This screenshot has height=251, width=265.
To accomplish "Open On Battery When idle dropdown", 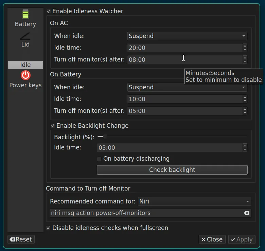I will [187, 87].
